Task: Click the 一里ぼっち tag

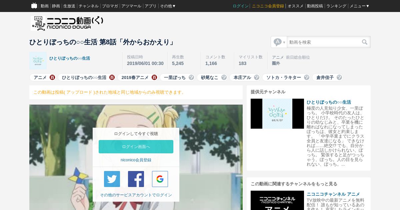Action: (175, 77)
